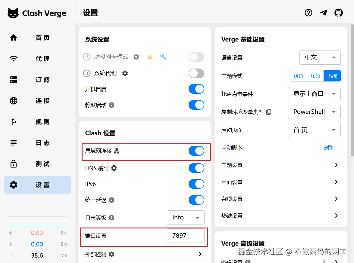
Task: Open virtual NIC mode settings gear
Action: pos(136,57)
